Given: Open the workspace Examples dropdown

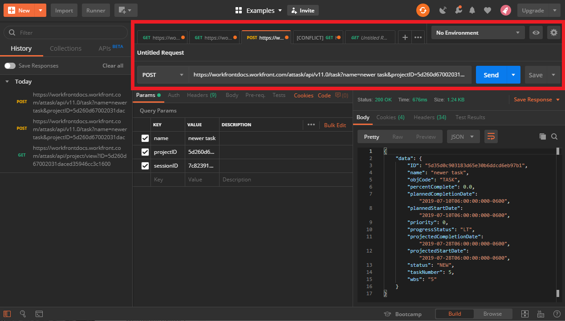Looking at the screenshot, I should point(258,10).
